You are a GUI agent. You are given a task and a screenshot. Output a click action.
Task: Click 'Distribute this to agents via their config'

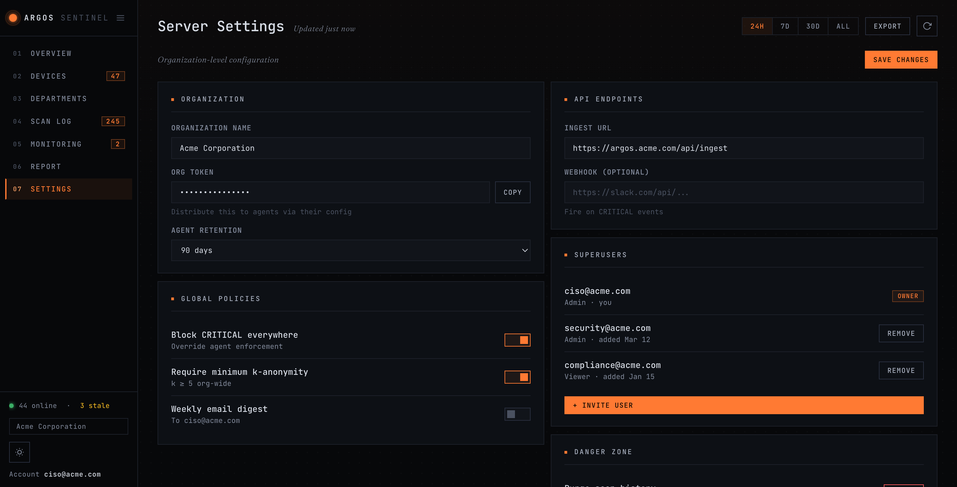pos(261,212)
